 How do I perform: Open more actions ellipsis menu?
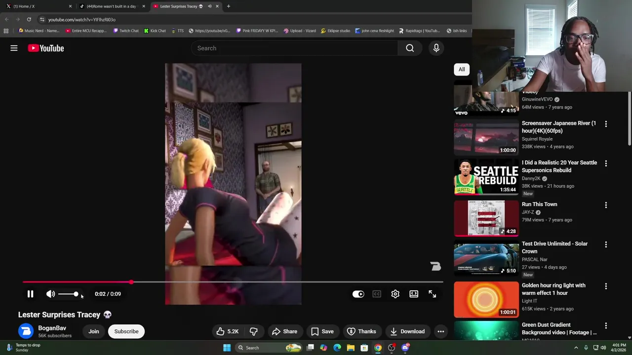[441, 331]
